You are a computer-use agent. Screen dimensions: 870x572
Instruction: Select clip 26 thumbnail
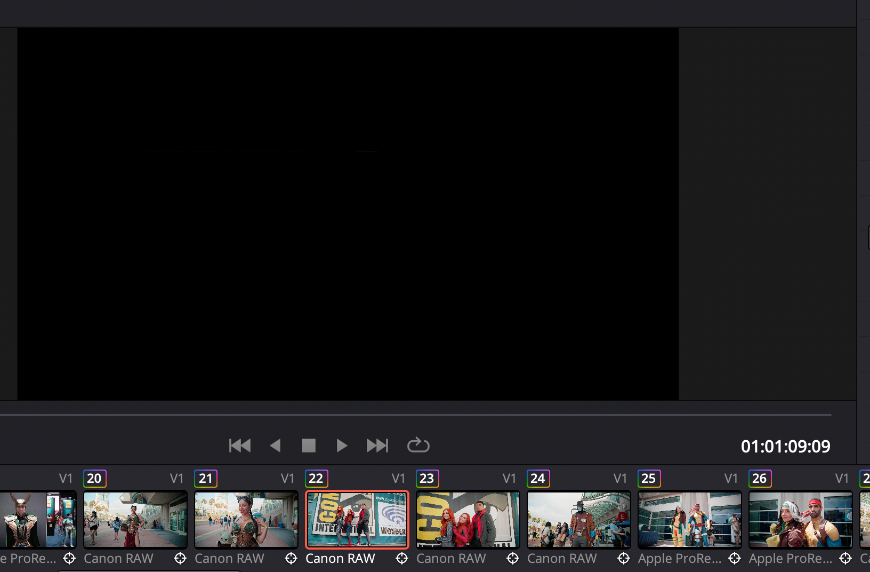coord(801,520)
